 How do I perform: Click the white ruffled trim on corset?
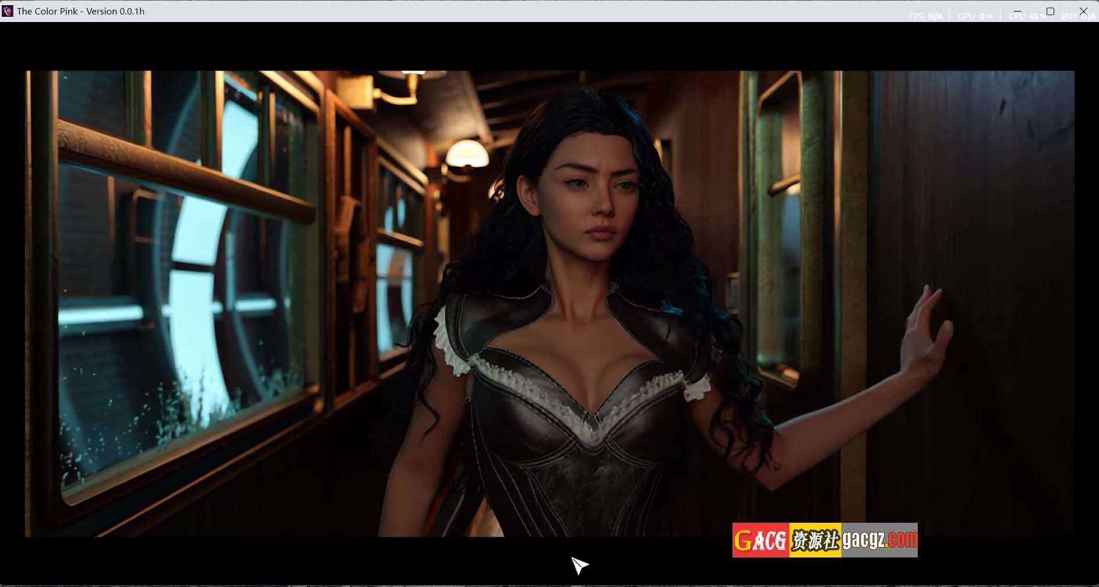click(x=579, y=405)
